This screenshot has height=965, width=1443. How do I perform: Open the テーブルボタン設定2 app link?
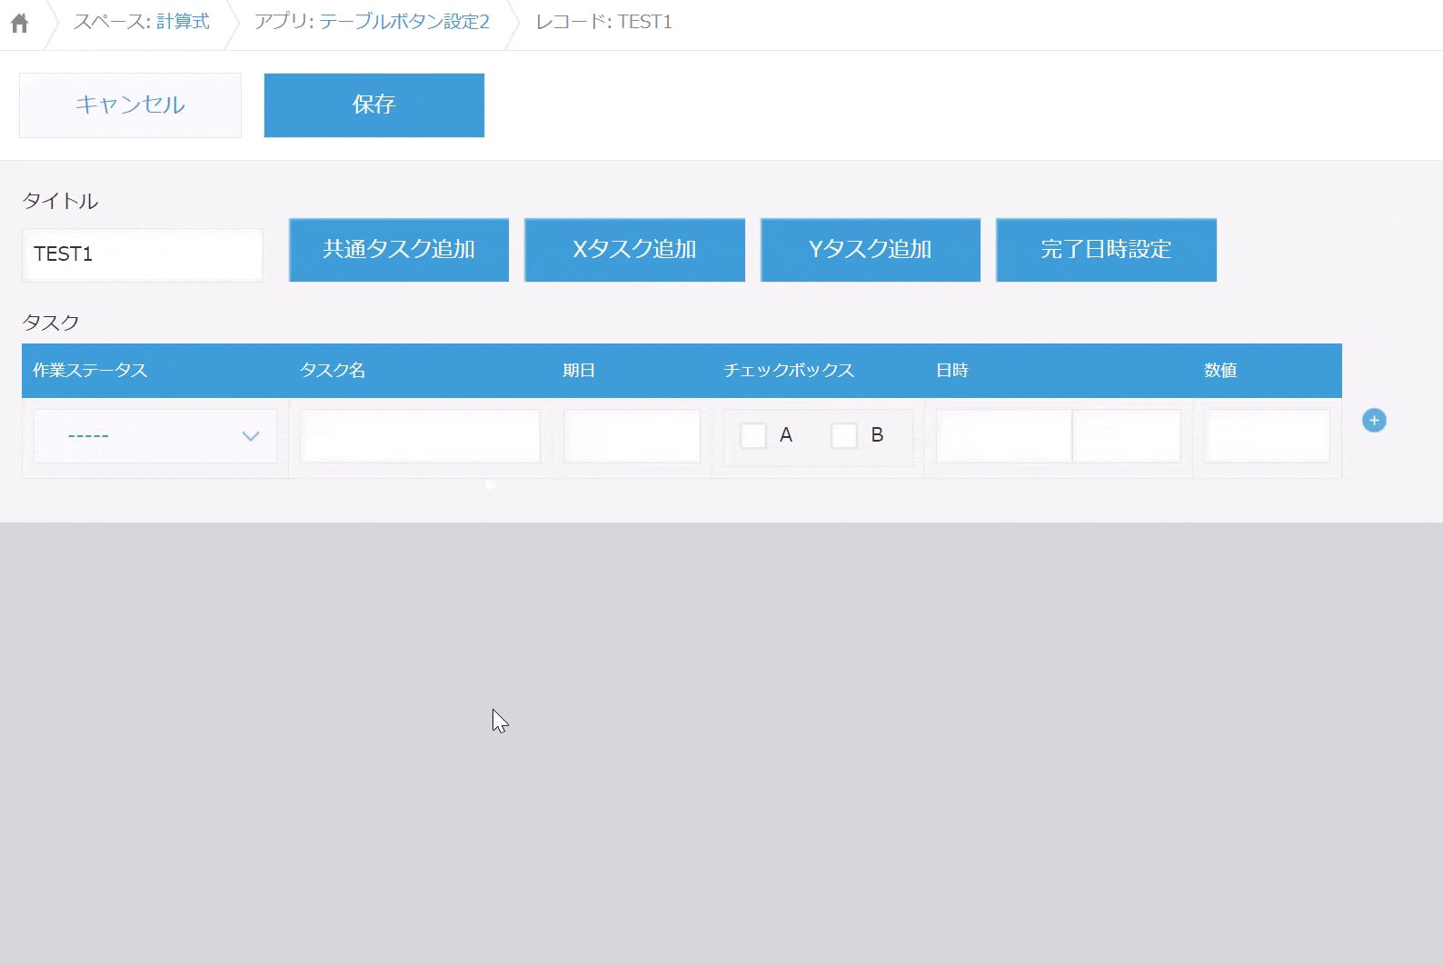click(x=404, y=22)
